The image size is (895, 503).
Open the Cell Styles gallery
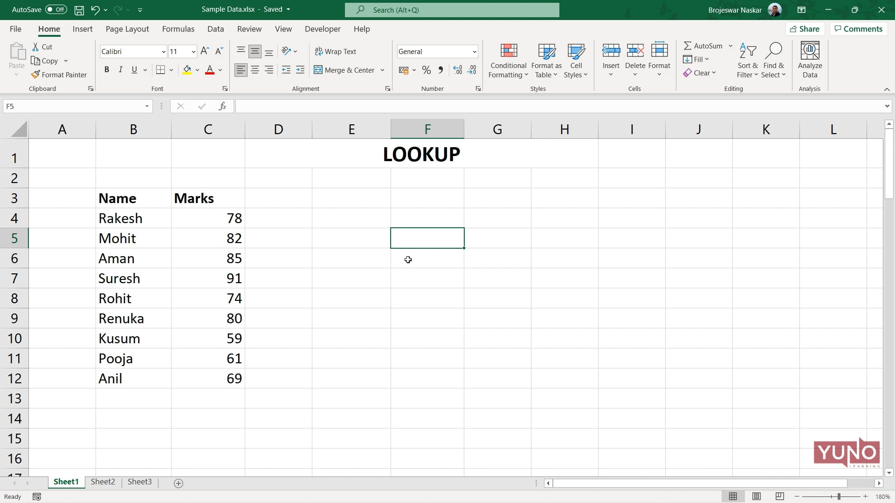576,61
